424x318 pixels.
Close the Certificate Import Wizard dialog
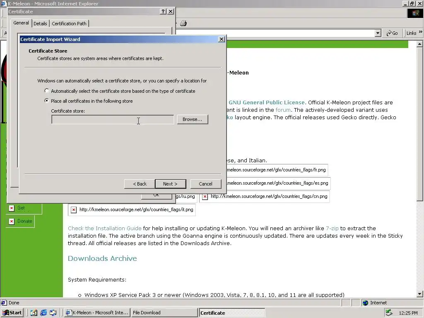222,39
